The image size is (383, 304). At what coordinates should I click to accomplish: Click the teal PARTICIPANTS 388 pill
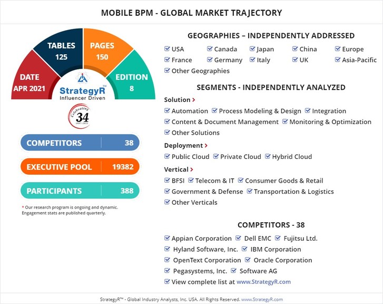pos(80,191)
